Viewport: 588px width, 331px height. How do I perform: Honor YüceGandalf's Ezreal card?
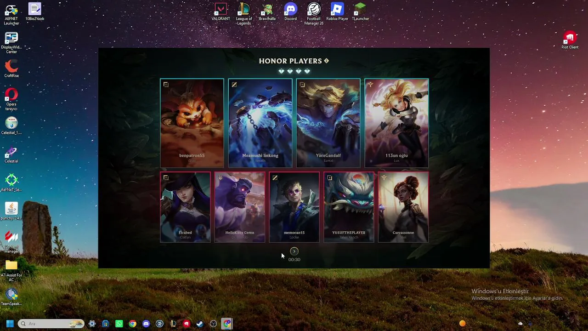[328, 123]
